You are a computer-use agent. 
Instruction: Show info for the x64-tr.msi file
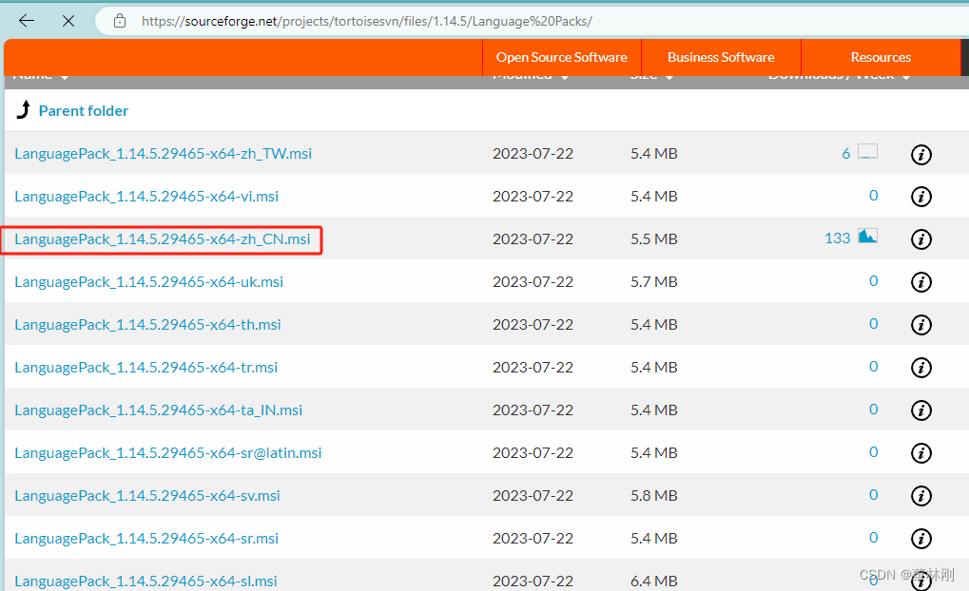(x=921, y=368)
